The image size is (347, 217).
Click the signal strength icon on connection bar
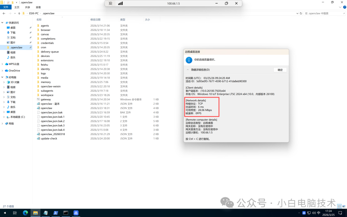(x=120, y=3)
